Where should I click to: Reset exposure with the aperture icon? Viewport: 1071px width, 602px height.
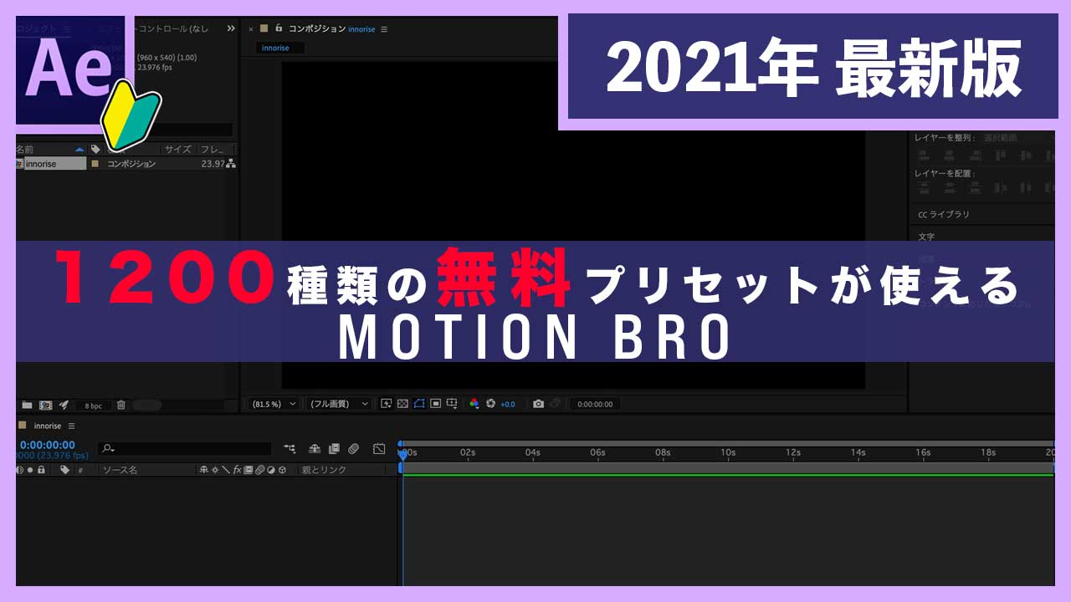tap(491, 403)
